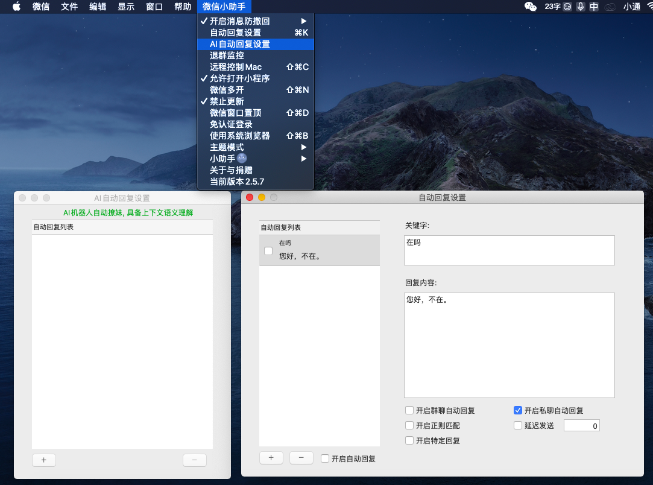This screenshot has width=653, height=485.
Task: Minimize the 自动回复设置 window
Action: tap(262, 197)
